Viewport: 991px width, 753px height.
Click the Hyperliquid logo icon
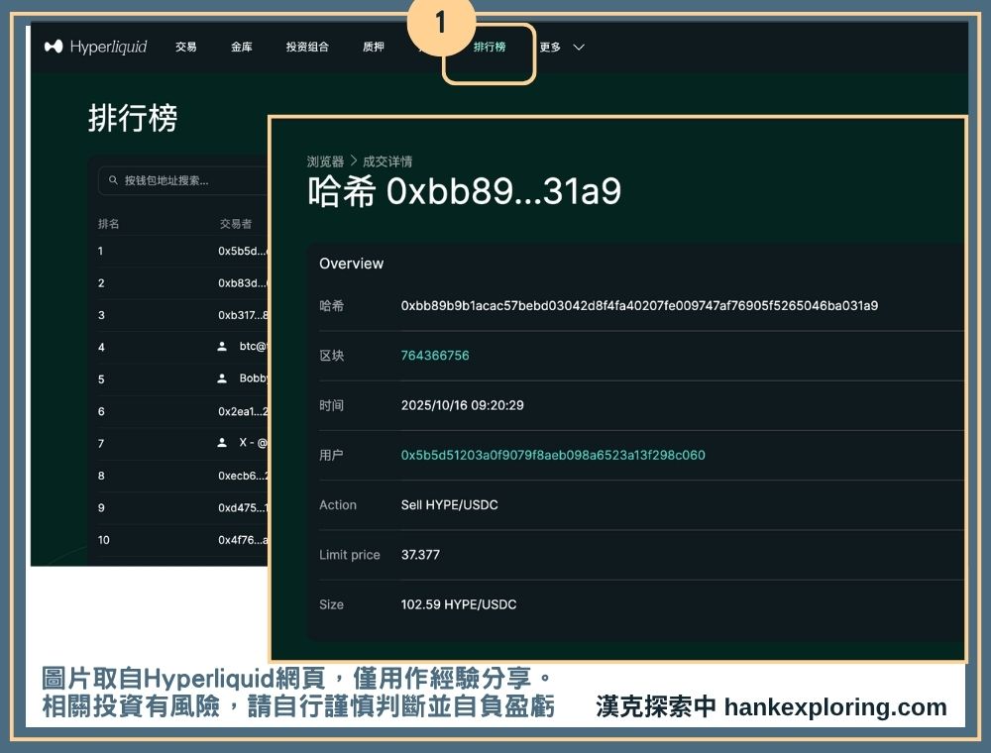pyautogui.click(x=54, y=47)
